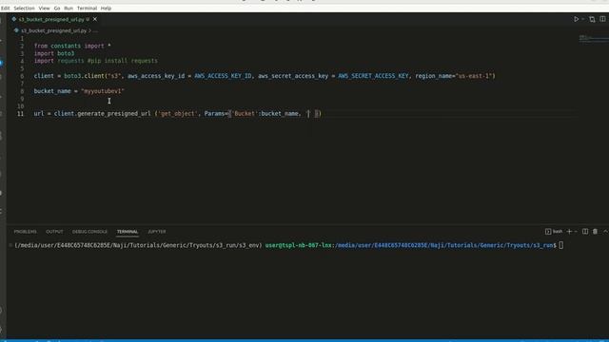Click the open changes icon
Screen dimensions: 609x342
click(x=592, y=19)
